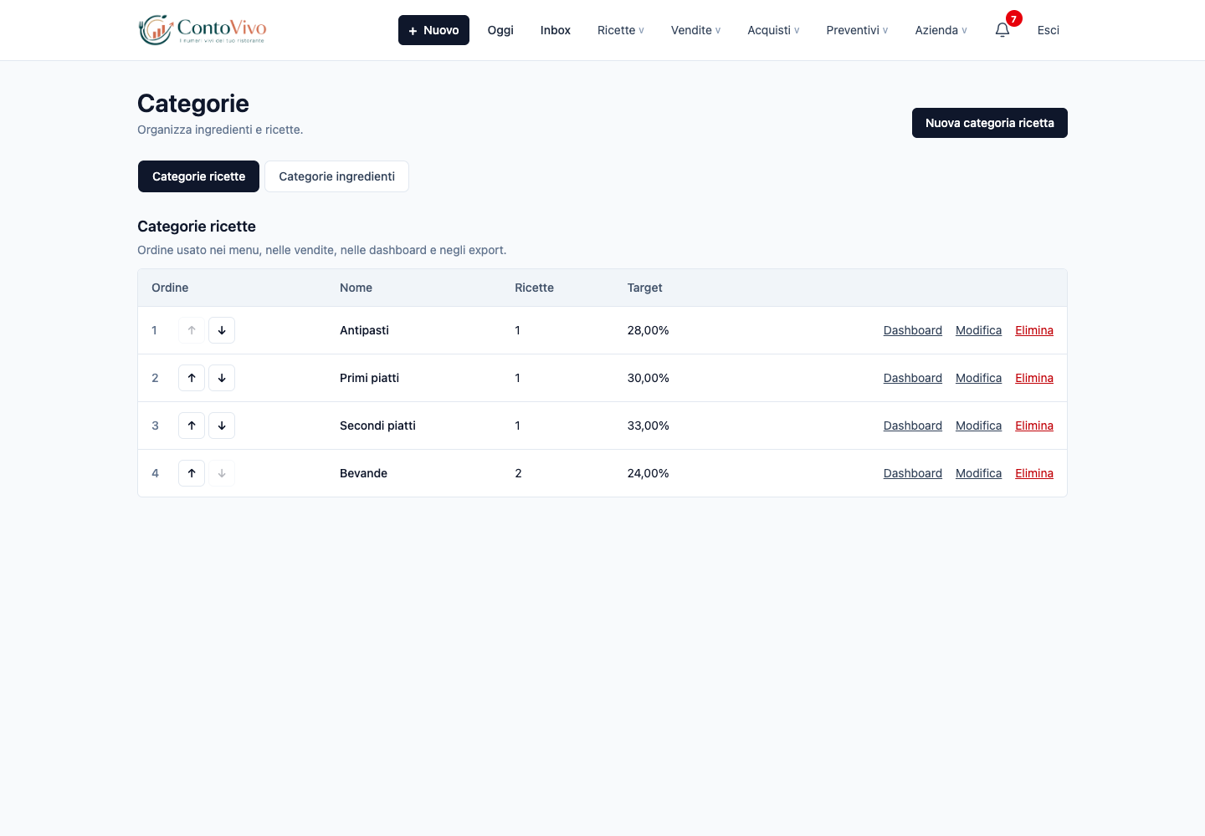Select the Secondi piatti name cell
This screenshot has height=836, width=1205.
377,426
